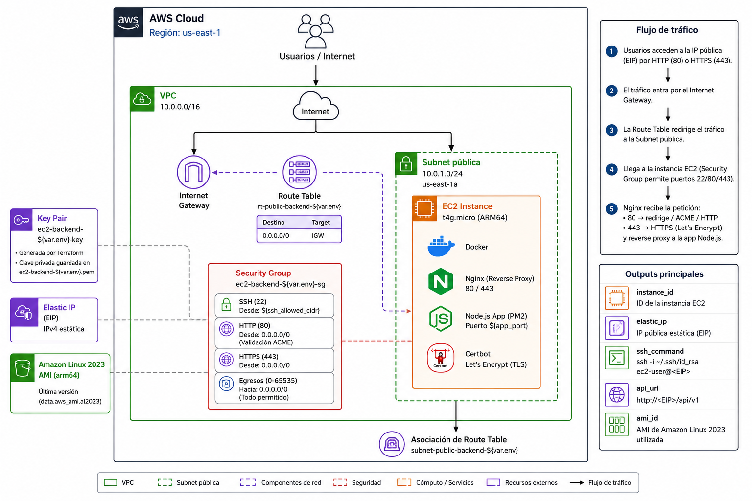Click the Docker whale icon
The image size is (752, 501).
click(441, 247)
